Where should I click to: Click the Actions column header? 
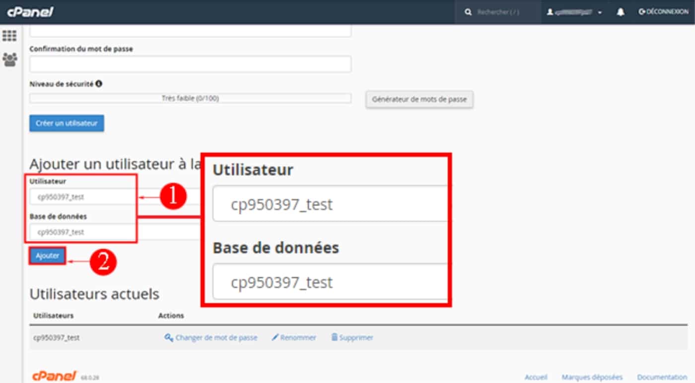[171, 316]
